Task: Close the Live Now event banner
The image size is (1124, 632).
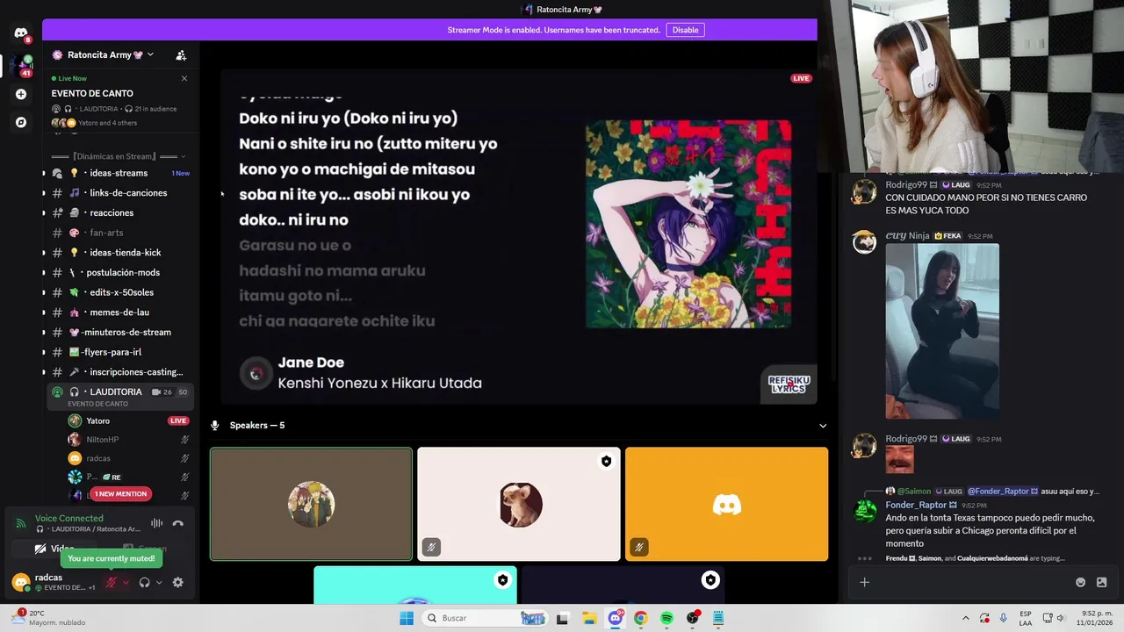Action: pos(184,78)
